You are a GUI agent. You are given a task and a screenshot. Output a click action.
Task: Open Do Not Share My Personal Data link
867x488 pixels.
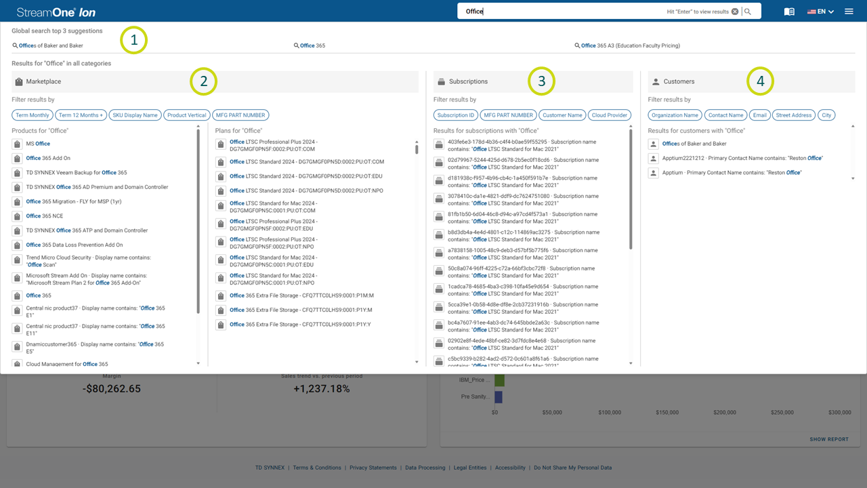click(572, 468)
